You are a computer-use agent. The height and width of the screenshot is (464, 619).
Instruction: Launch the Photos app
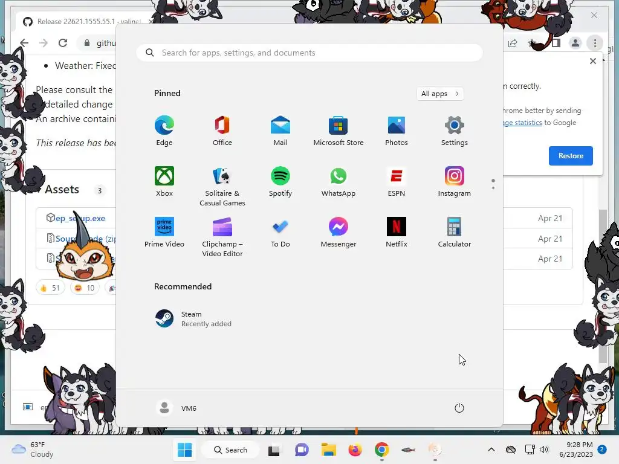point(397,131)
